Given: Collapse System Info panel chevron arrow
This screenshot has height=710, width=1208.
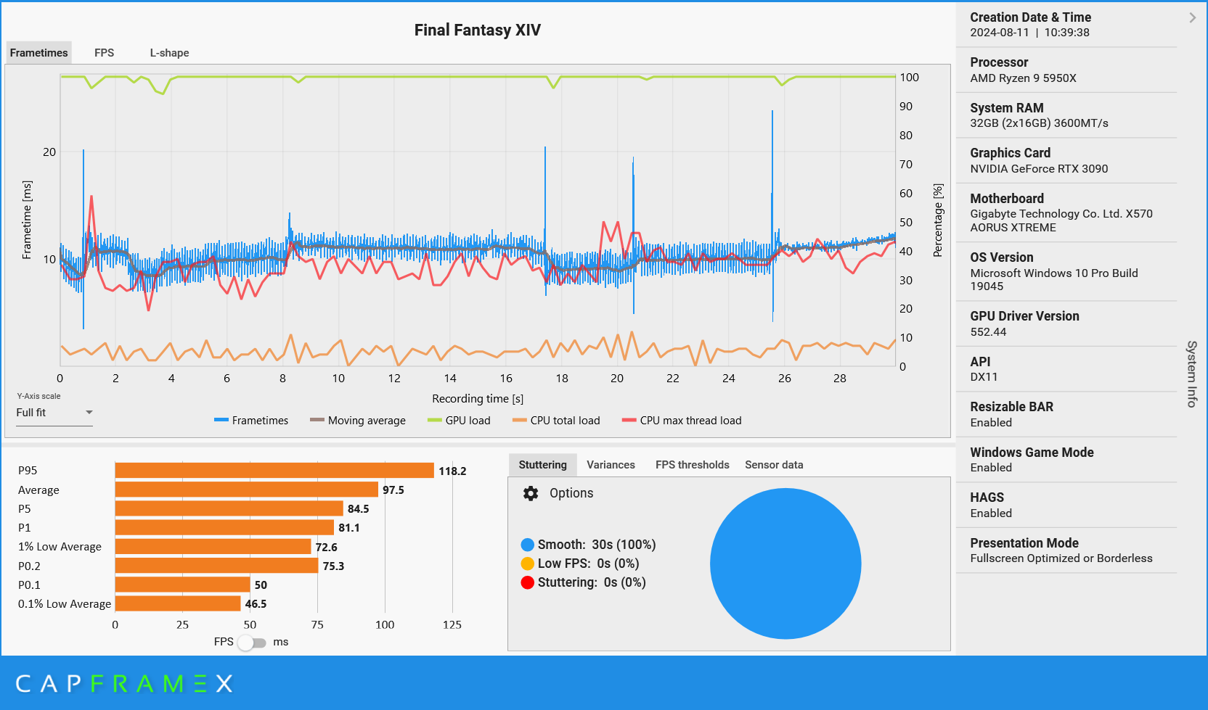Looking at the screenshot, I should point(1192,17).
